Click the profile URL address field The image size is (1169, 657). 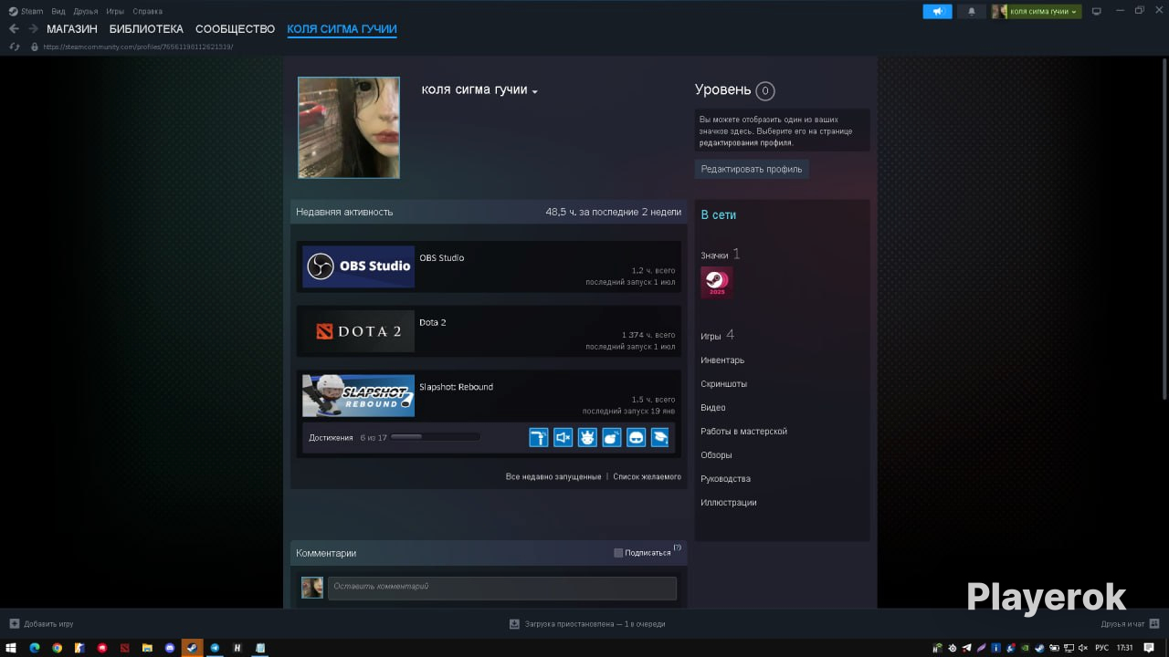(x=139, y=47)
